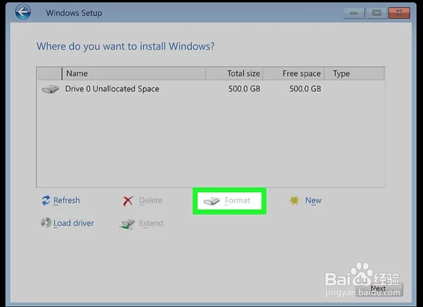Click the Type column header
This screenshot has width=423, height=307.
pyautogui.click(x=354, y=73)
